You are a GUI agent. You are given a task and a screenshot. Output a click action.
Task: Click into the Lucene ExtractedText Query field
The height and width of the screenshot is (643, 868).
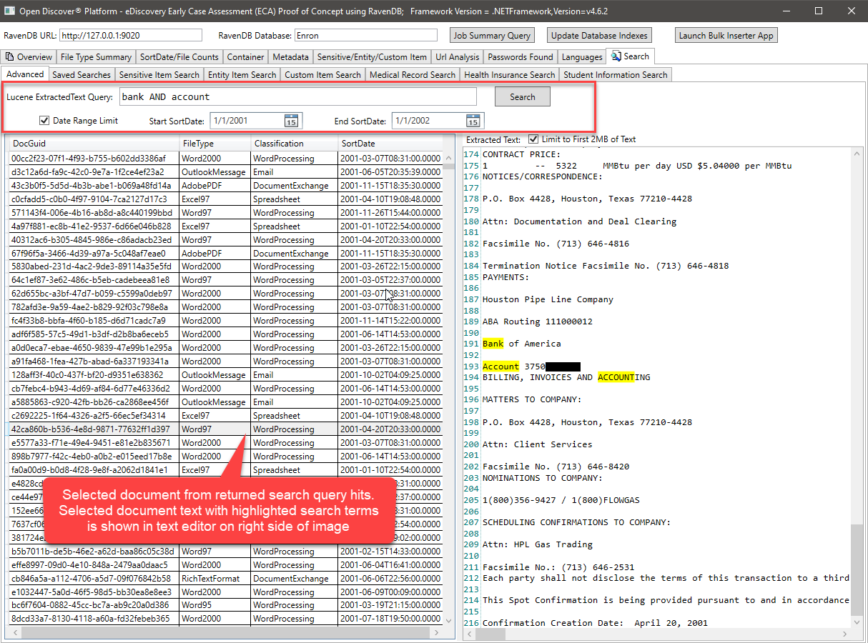pos(297,96)
